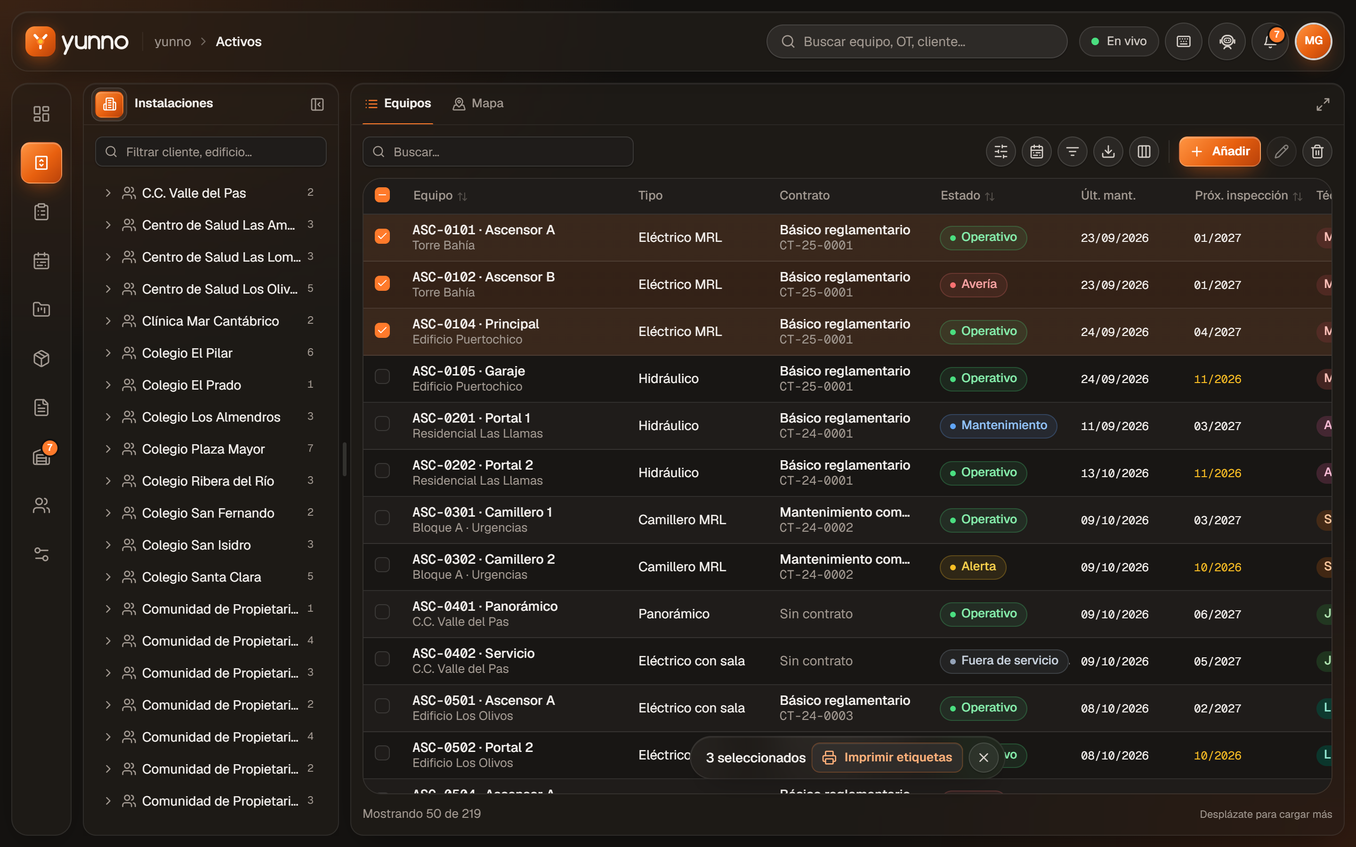Open the keyboard shortcuts icon in header

coord(1183,41)
